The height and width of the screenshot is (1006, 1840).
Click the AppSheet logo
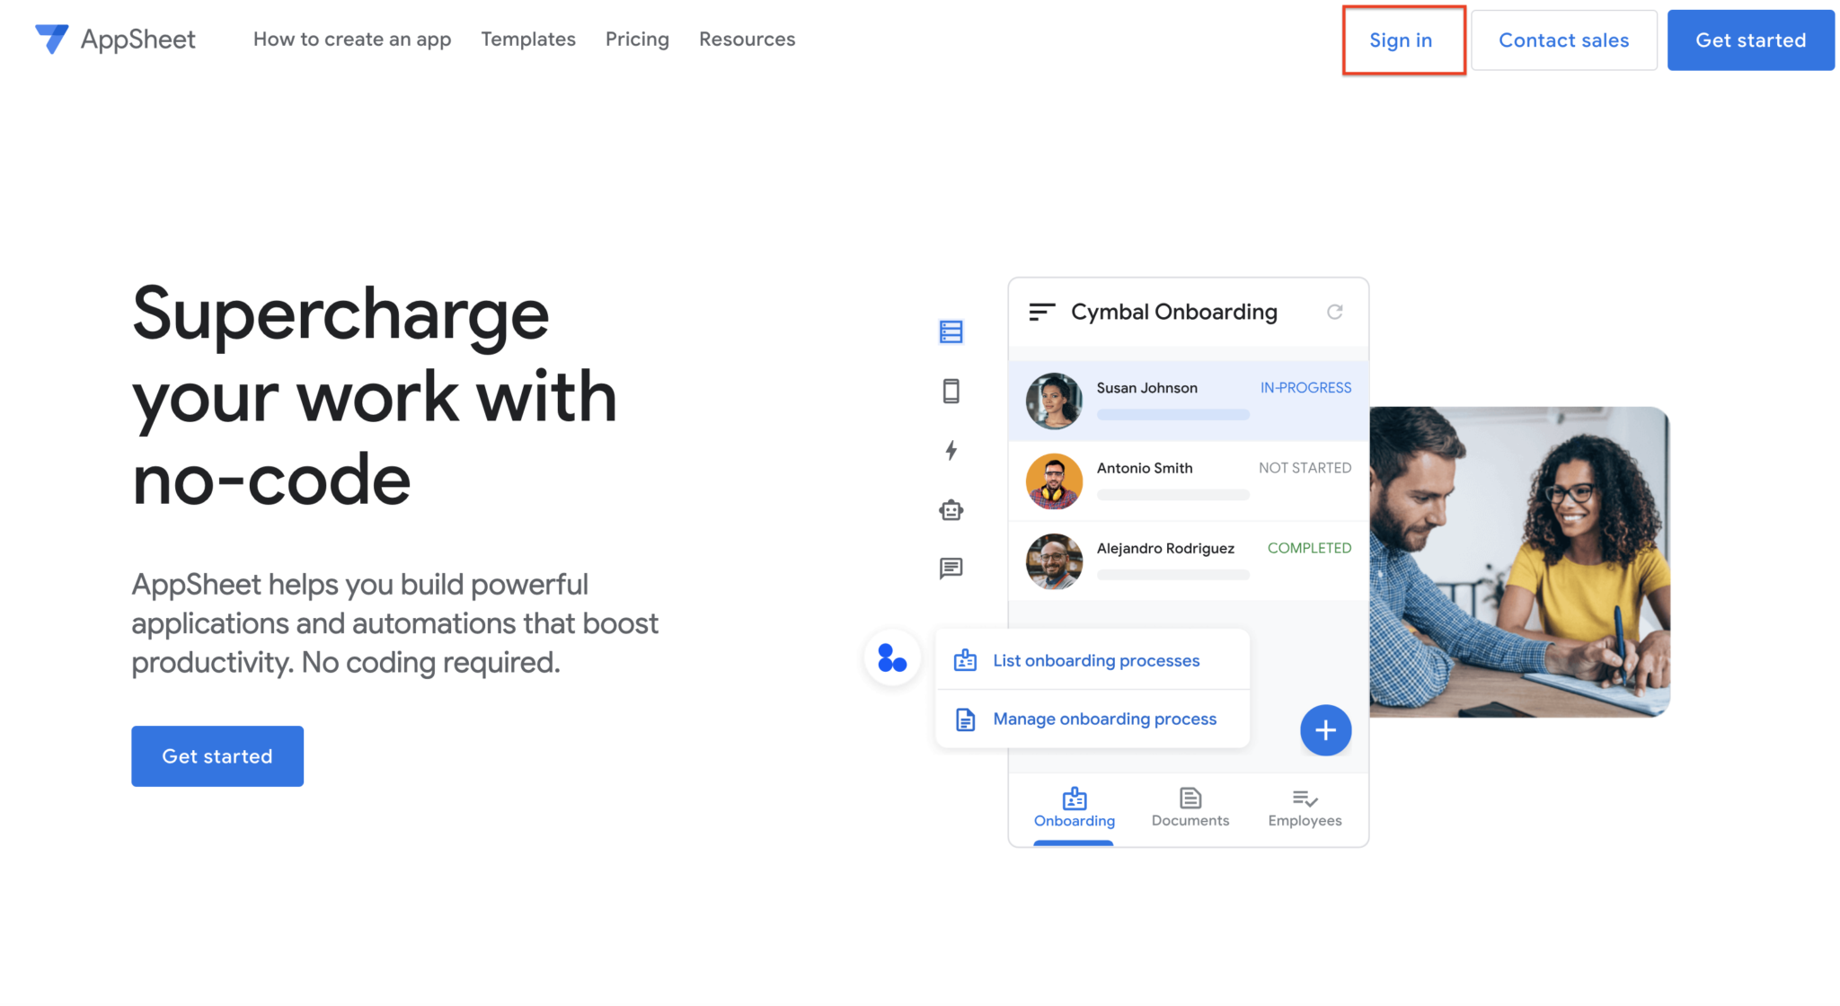coord(114,39)
